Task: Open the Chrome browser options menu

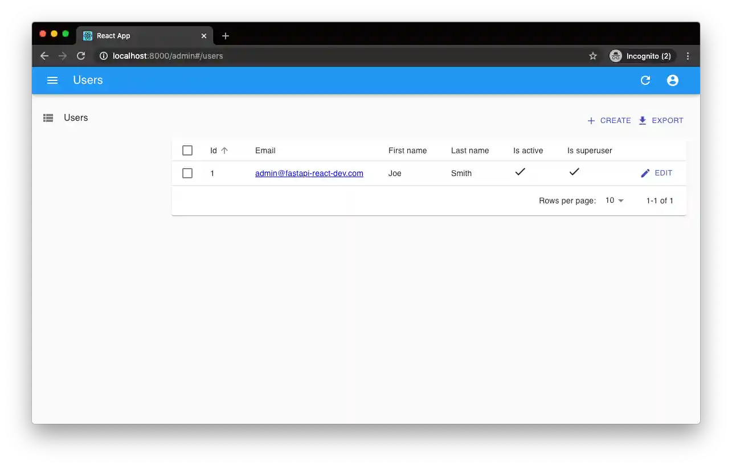Action: [688, 56]
